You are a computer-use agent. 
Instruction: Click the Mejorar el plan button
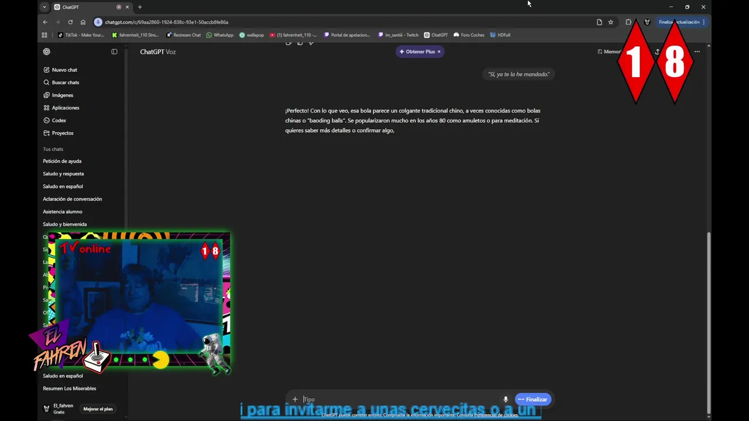click(x=98, y=409)
